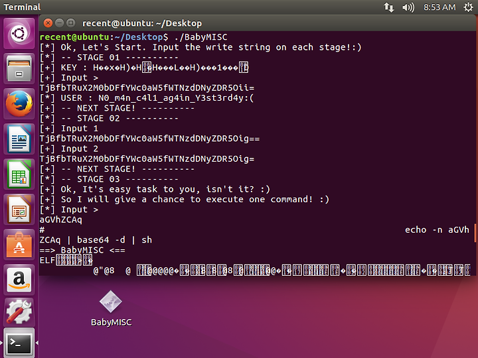Minimize the Terminal window
The image size is (478, 358).
tap(60, 23)
